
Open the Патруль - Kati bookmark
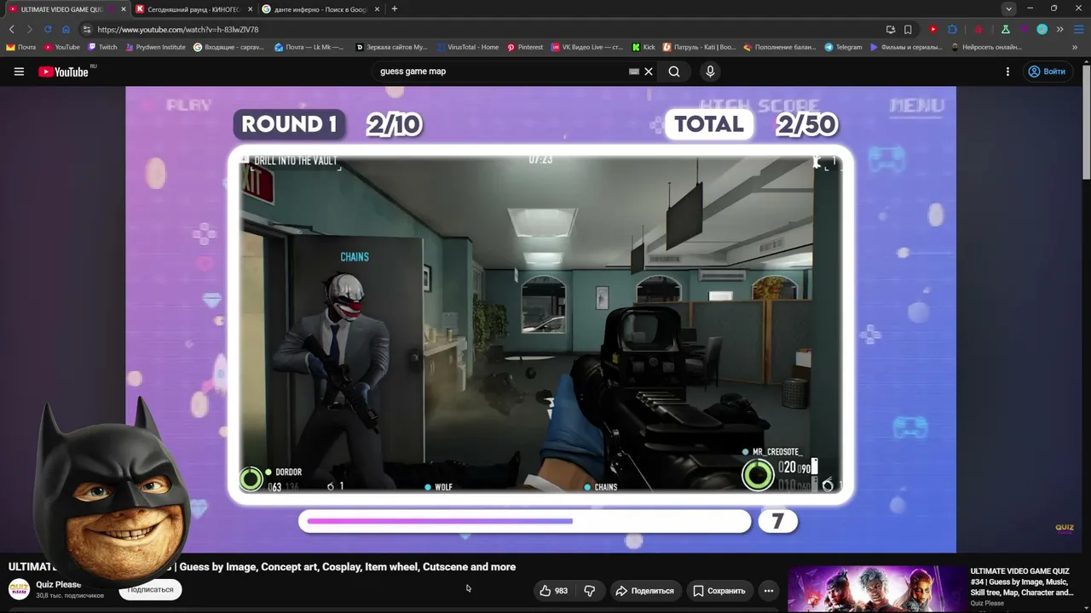coord(700,48)
